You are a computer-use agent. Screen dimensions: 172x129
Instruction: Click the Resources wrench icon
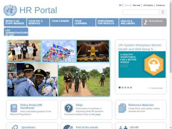click(x=145, y=22)
